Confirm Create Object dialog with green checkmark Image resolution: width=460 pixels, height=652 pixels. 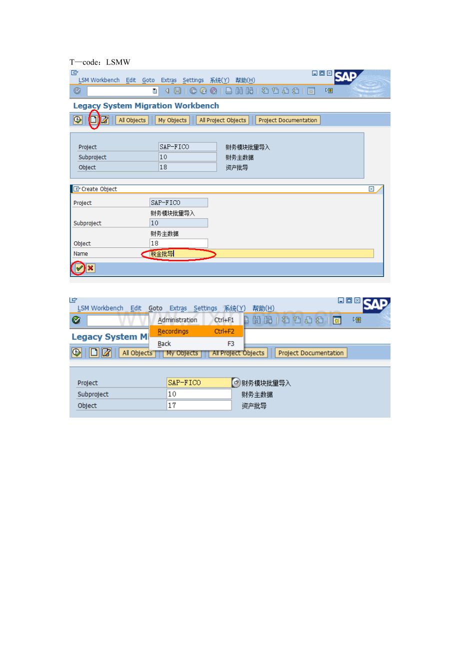(x=79, y=268)
